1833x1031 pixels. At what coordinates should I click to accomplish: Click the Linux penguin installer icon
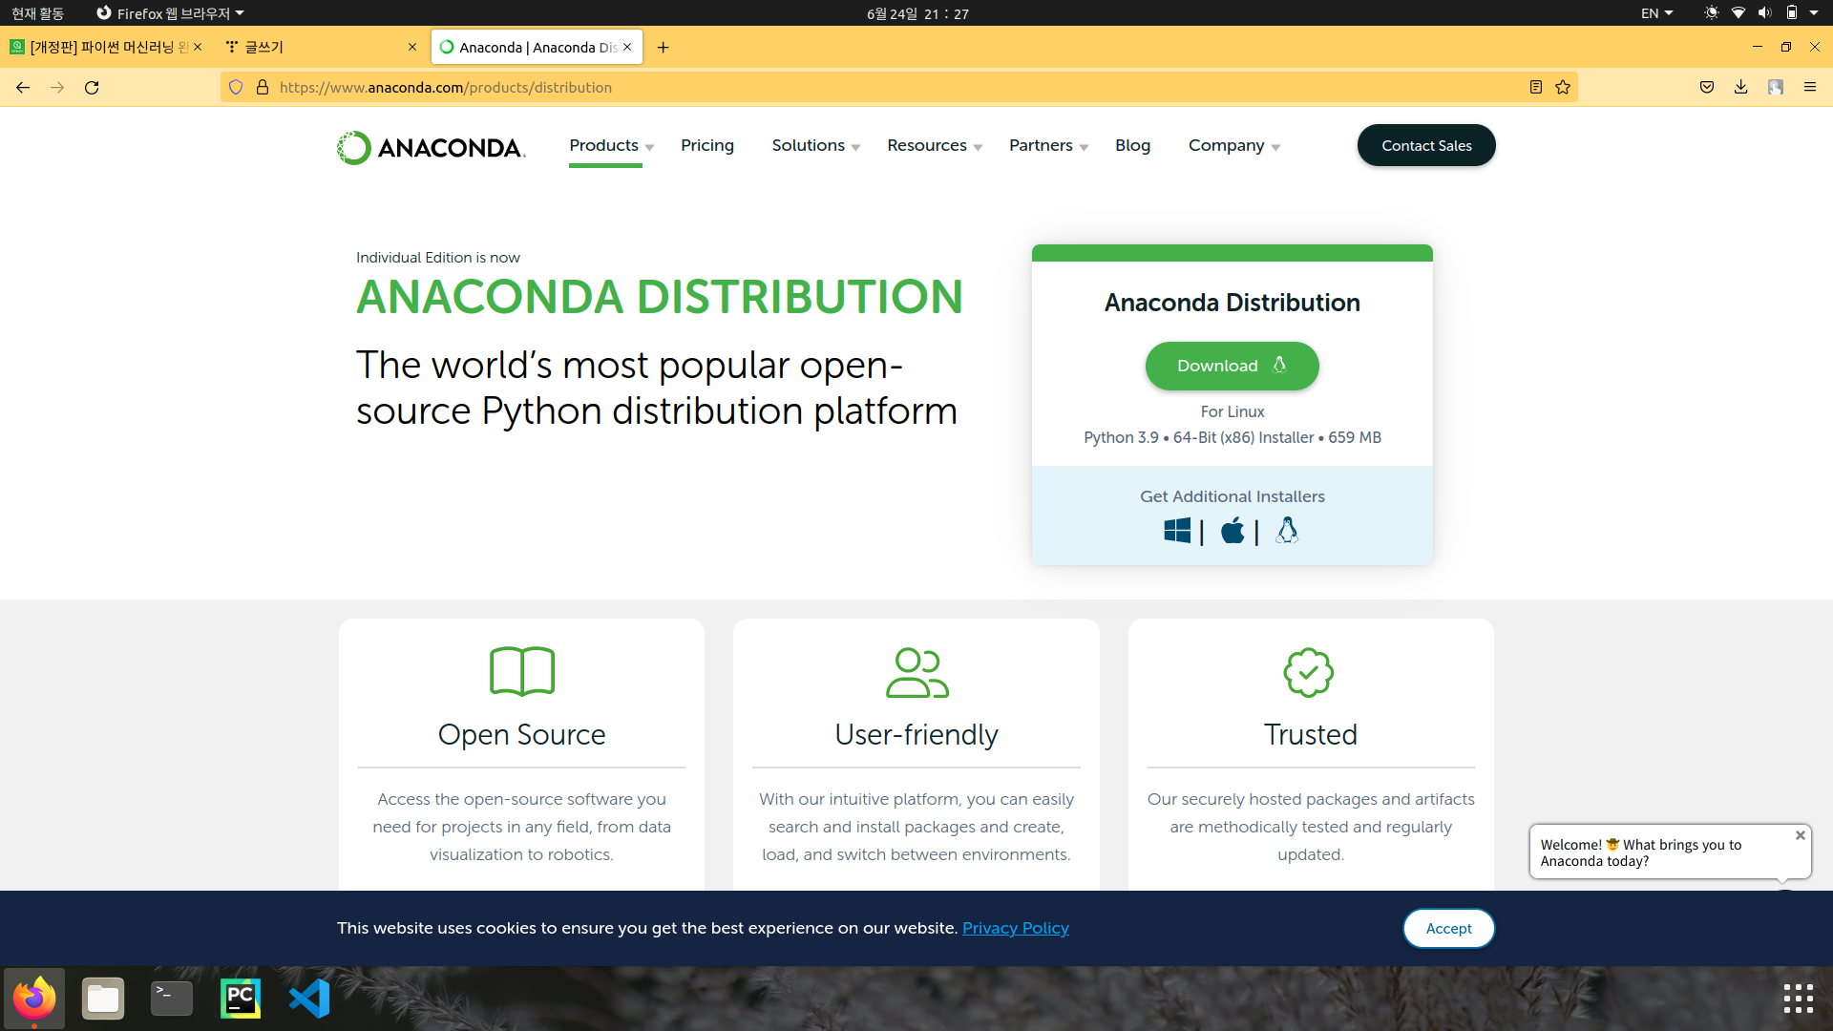coord(1287,531)
